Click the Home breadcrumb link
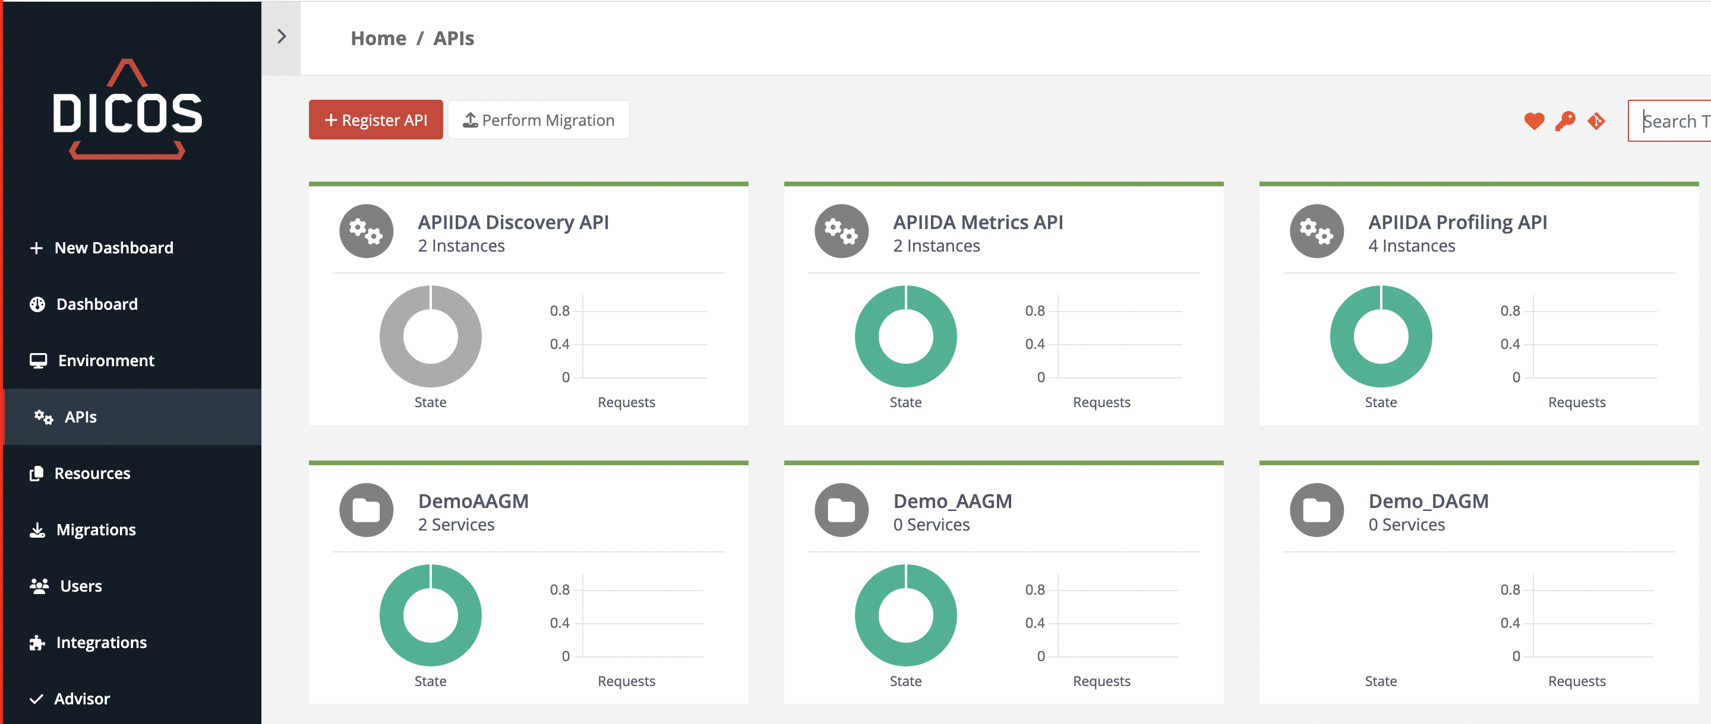Image resolution: width=1711 pixels, height=724 pixels. (378, 39)
